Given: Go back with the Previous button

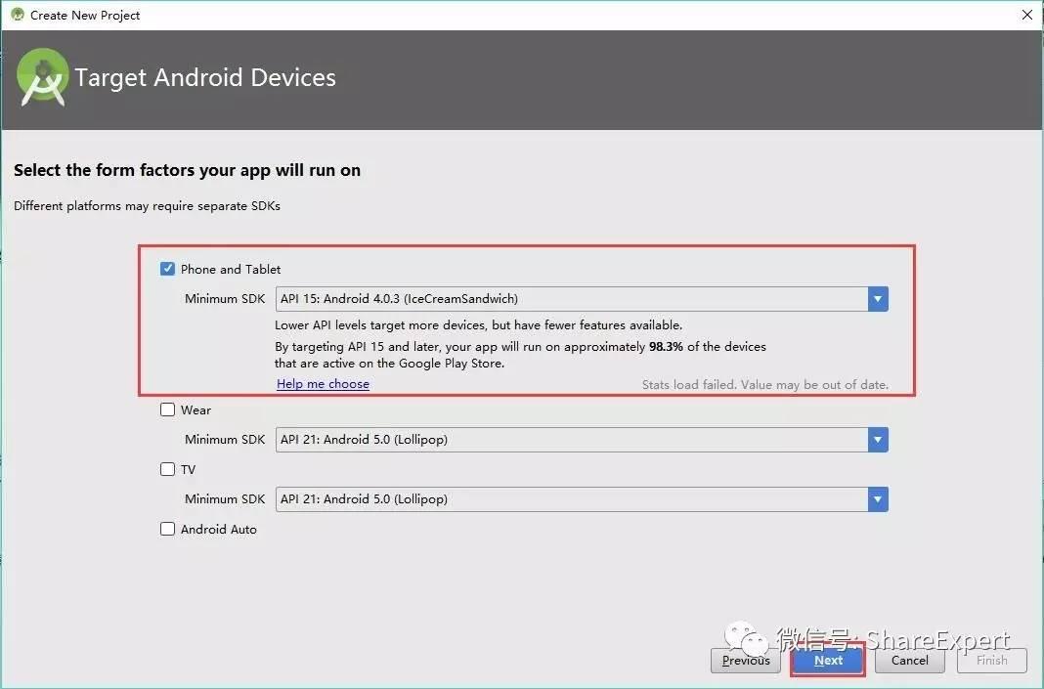Looking at the screenshot, I should 746,661.
